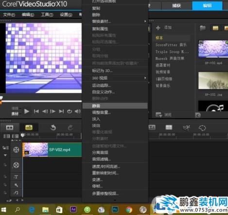Image resolution: width=228 pixels, height=215 pixels.
Task: Open Chrome from the Windows taskbar
Action: [x=129, y=210]
